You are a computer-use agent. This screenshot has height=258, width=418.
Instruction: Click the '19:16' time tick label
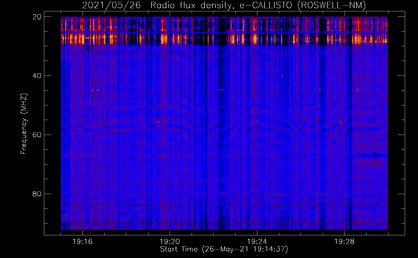(82, 242)
